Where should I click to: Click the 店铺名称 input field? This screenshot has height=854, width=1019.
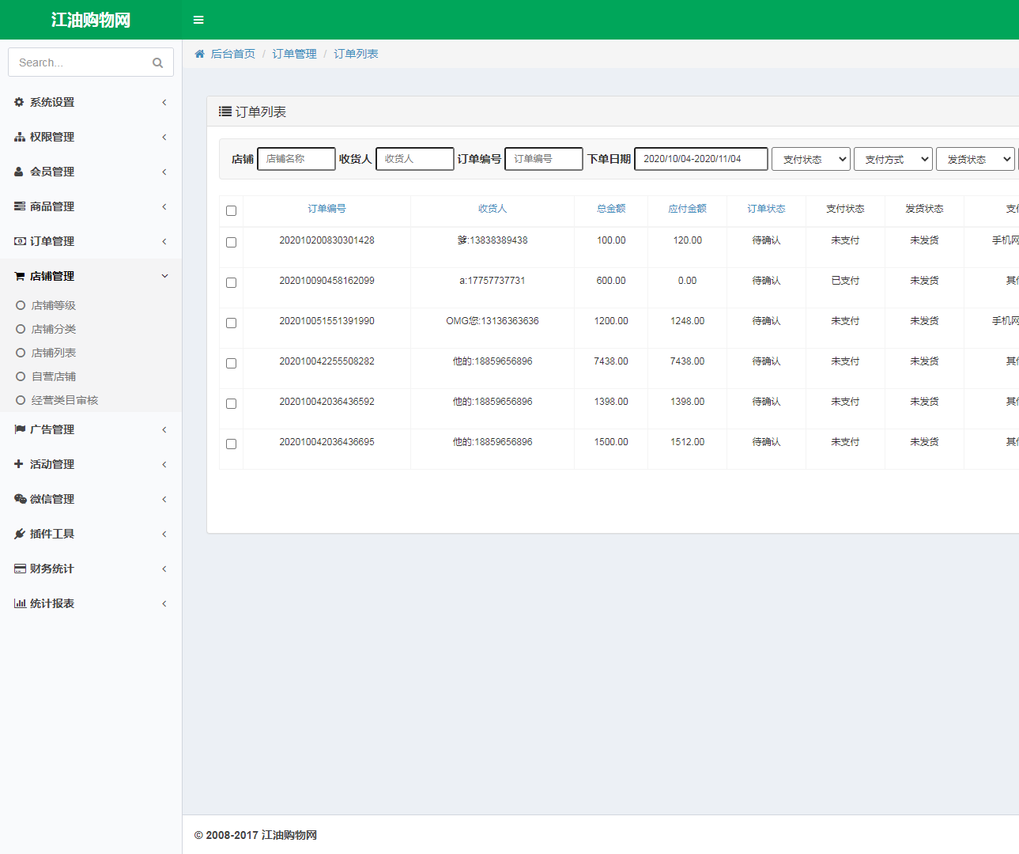(296, 159)
